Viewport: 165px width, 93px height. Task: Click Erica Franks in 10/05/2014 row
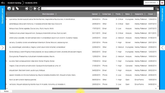pyautogui.click(x=139, y=80)
